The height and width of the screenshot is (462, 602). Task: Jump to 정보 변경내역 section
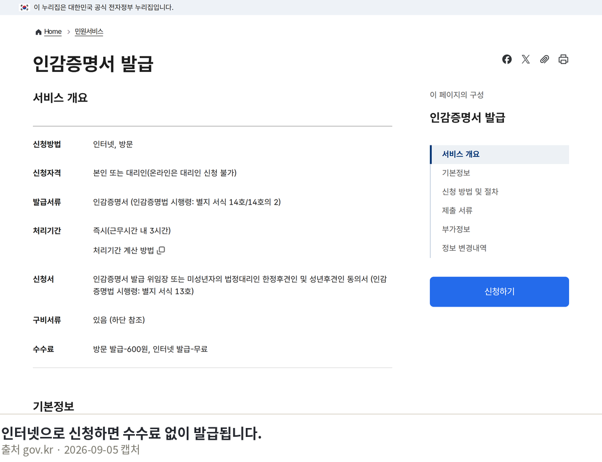(x=464, y=248)
